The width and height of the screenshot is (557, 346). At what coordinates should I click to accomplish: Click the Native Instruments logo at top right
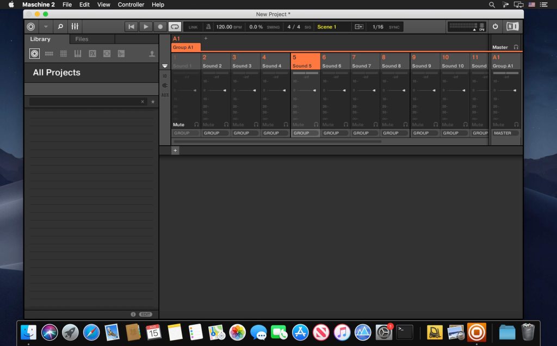click(x=512, y=26)
